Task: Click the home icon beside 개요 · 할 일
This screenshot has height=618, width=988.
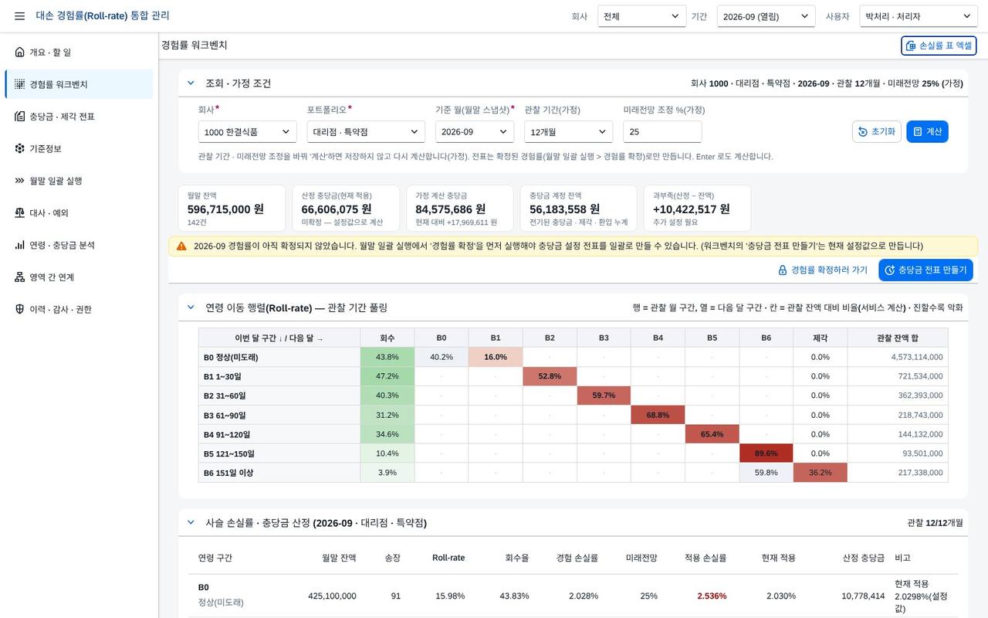Action: click(20, 53)
